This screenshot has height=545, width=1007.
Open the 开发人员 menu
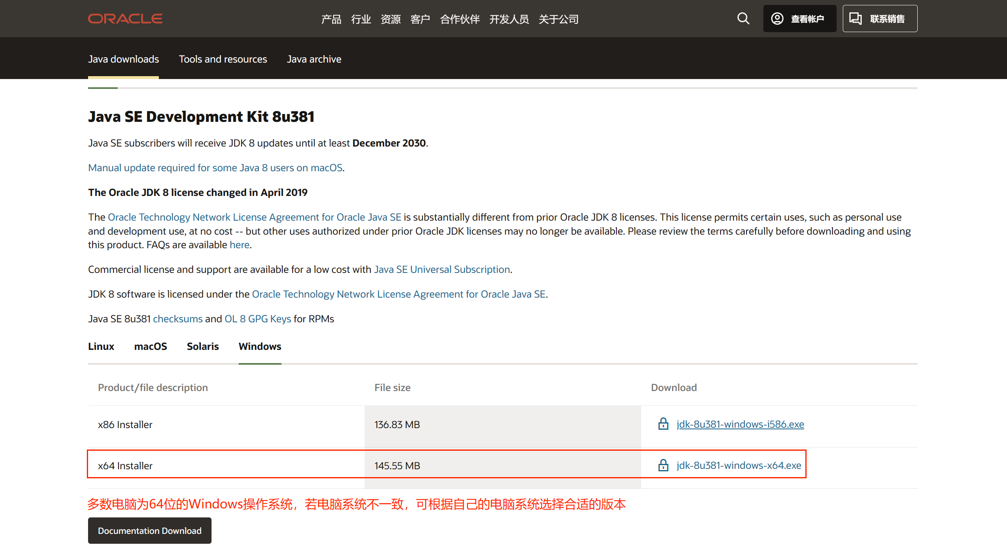[x=509, y=19]
